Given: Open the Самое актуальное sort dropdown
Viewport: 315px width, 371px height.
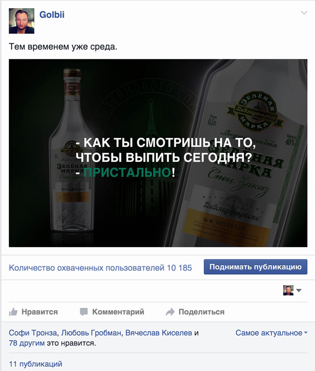Looking at the screenshot, I should pos(271,333).
